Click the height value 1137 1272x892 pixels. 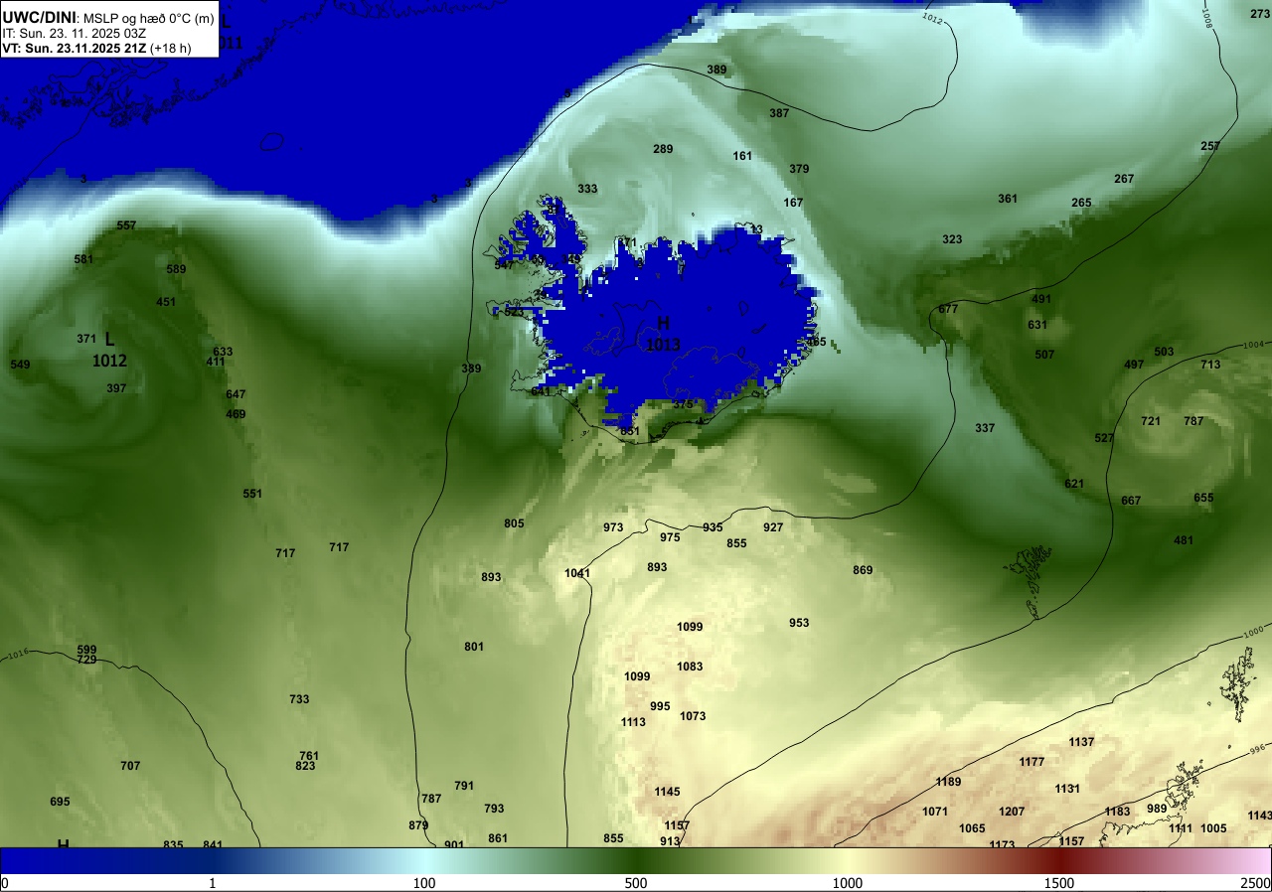(1081, 742)
